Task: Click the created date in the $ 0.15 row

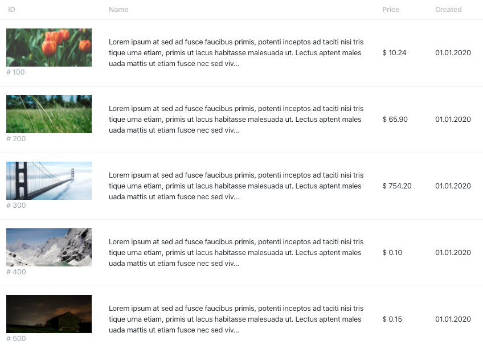Action: point(453,319)
